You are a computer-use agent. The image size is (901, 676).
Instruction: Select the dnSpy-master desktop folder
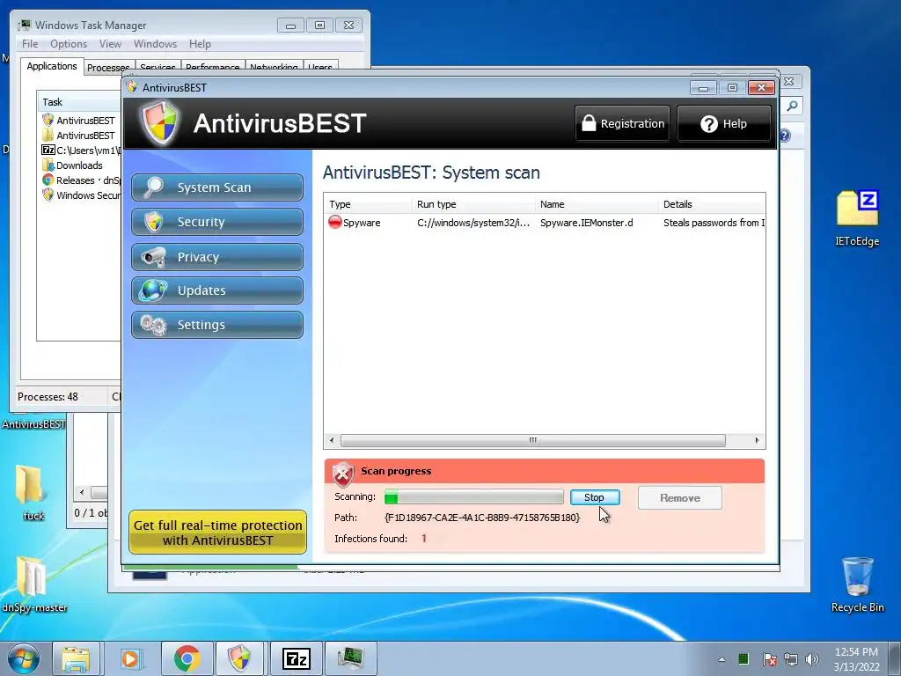coord(33,584)
